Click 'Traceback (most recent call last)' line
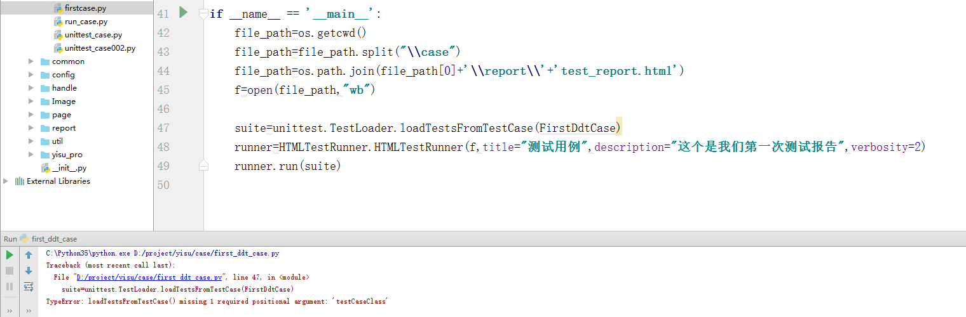966x317 pixels. [110, 266]
